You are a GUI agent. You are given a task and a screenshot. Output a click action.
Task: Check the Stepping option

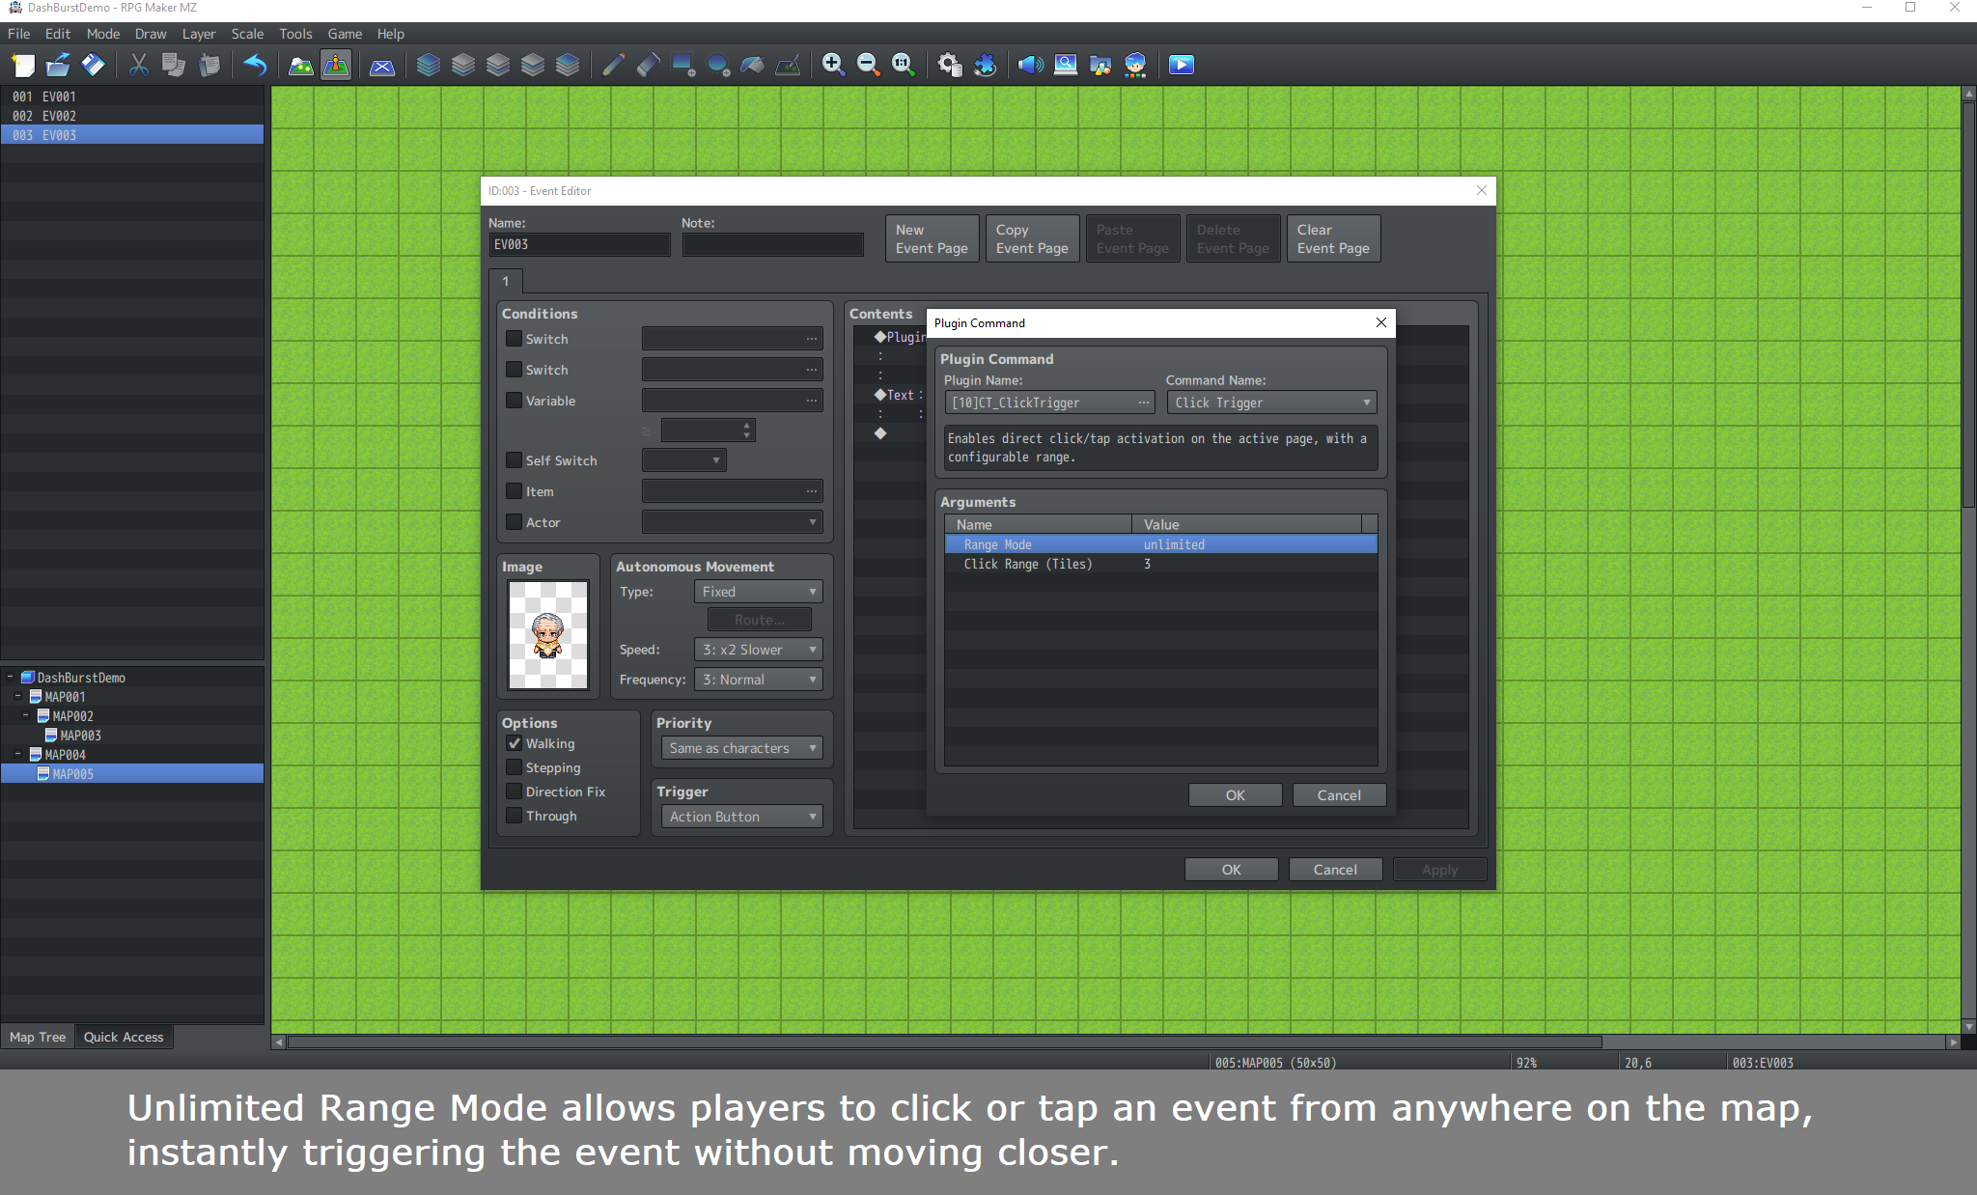(x=515, y=767)
